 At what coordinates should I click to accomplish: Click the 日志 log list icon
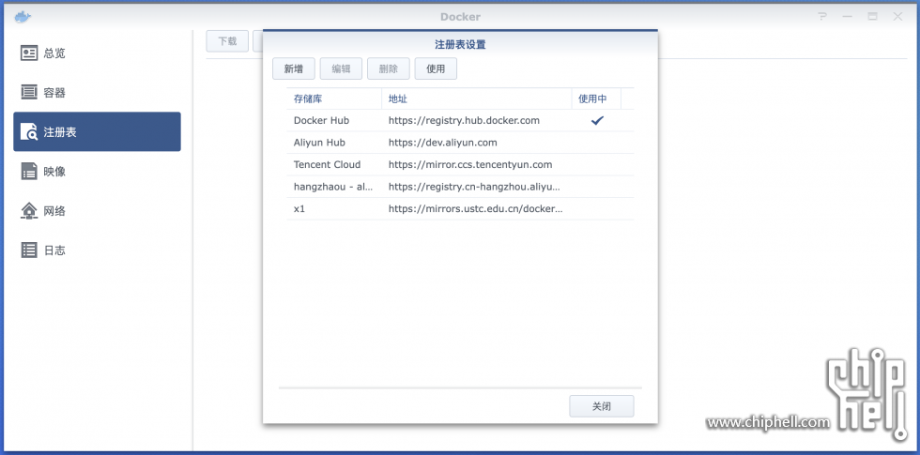pyautogui.click(x=29, y=250)
